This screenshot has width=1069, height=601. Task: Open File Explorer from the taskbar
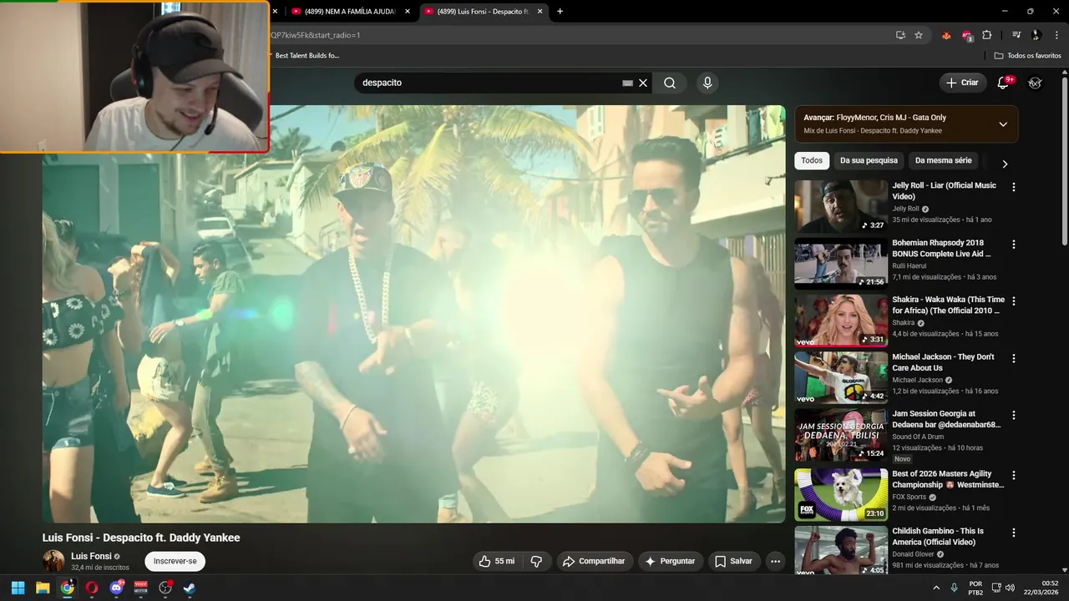43,588
